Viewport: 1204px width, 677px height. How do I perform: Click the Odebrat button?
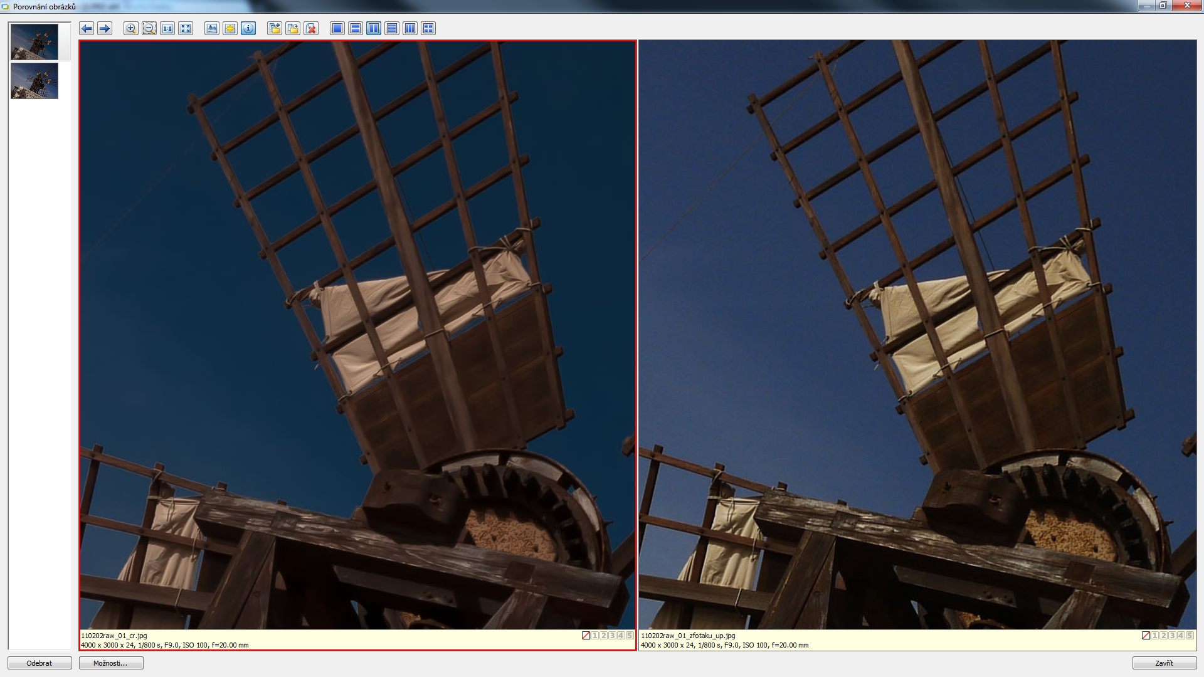coord(40,663)
